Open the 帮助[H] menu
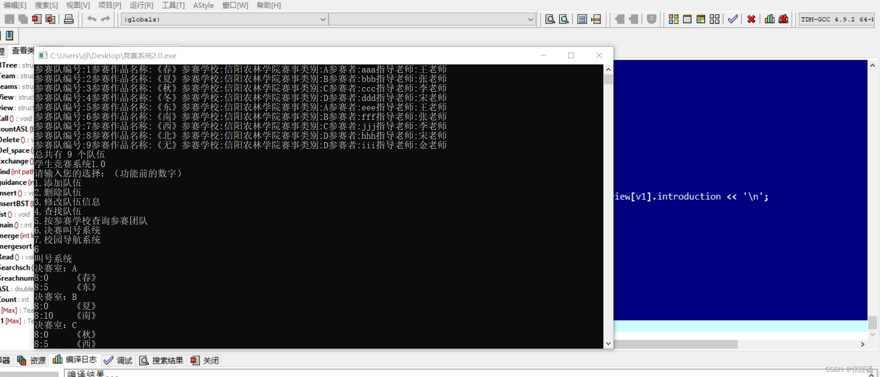880x377 pixels. pos(269,5)
